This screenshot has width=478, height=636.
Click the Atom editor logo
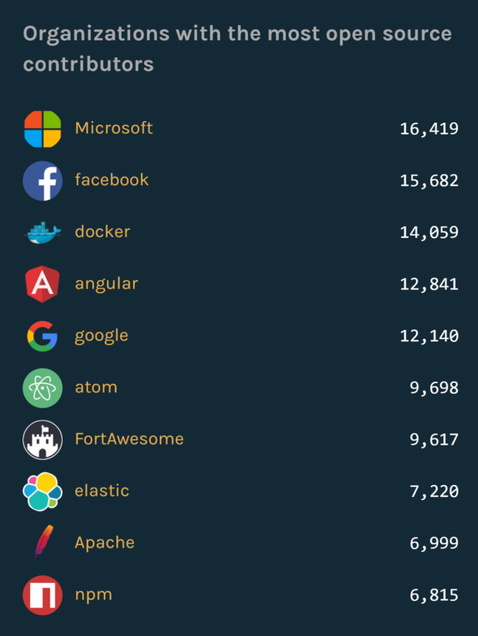[x=43, y=388]
